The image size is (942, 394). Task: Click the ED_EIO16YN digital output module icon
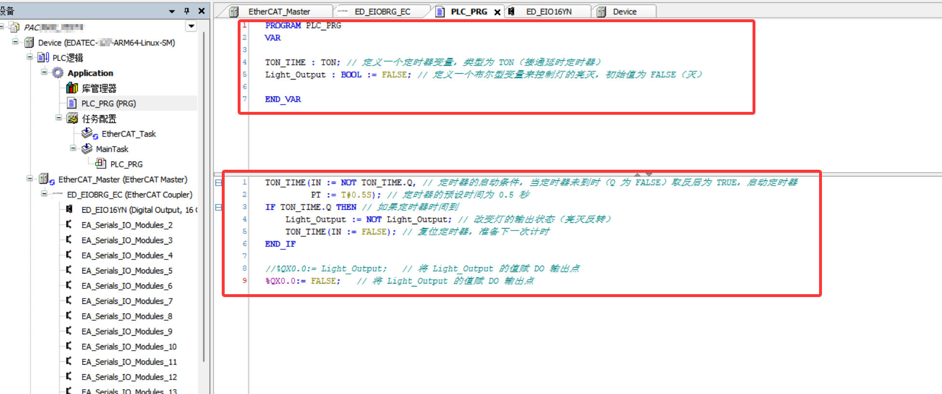69,209
